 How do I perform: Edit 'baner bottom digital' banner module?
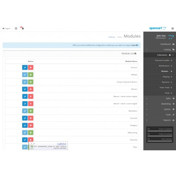tap(25, 96)
